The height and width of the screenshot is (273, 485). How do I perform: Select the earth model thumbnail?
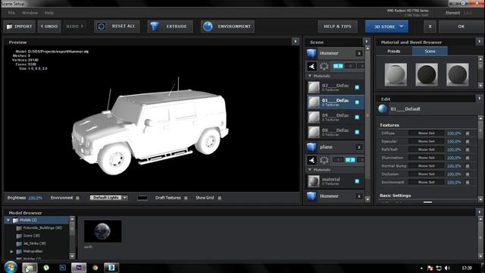(103, 231)
